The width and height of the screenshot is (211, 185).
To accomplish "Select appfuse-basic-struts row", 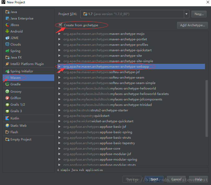I will point(131,137).
